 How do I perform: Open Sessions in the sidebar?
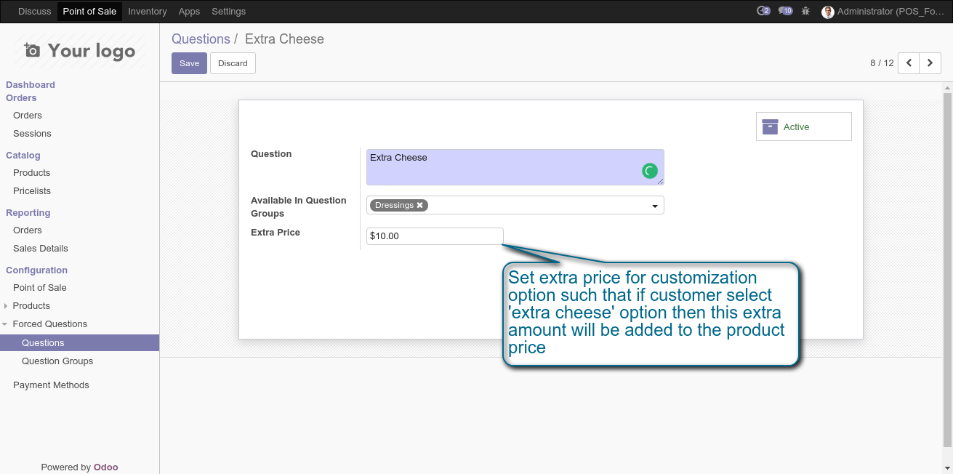pyautogui.click(x=32, y=134)
